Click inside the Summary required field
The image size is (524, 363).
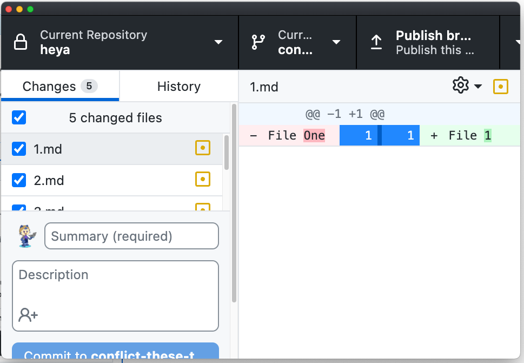[131, 236]
